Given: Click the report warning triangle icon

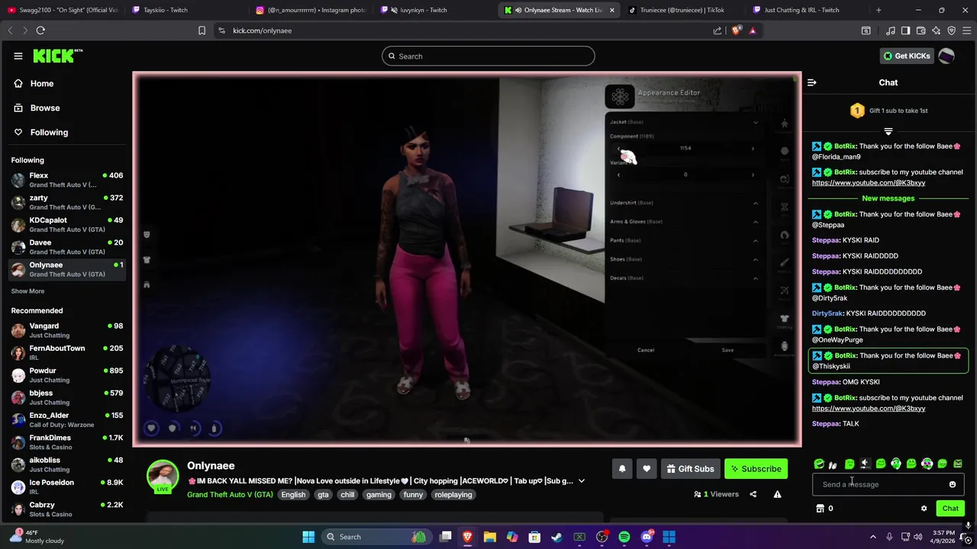Looking at the screenshot, I should pyautogui.click(x=777, y=494).
